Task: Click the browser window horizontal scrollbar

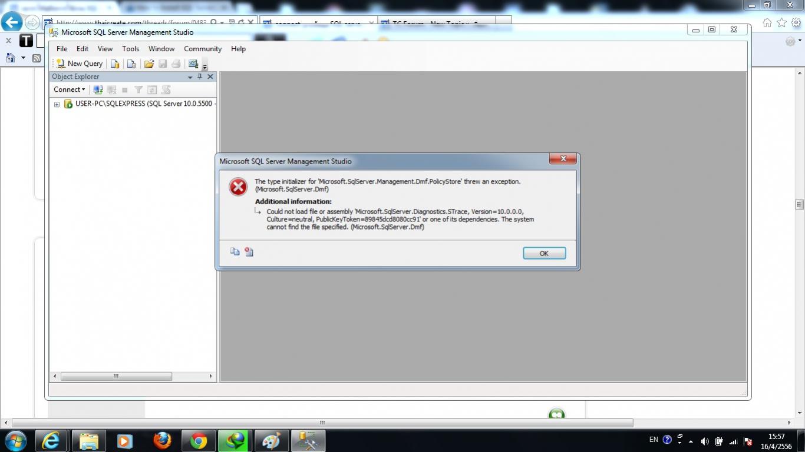Action: 322,423
